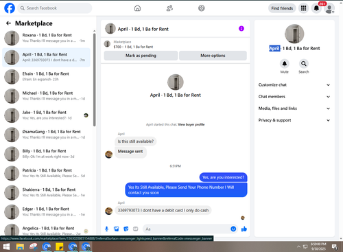The image size is (343, 252).
Task: Open the ØsamaGang conversation
Action: [47, 135]
